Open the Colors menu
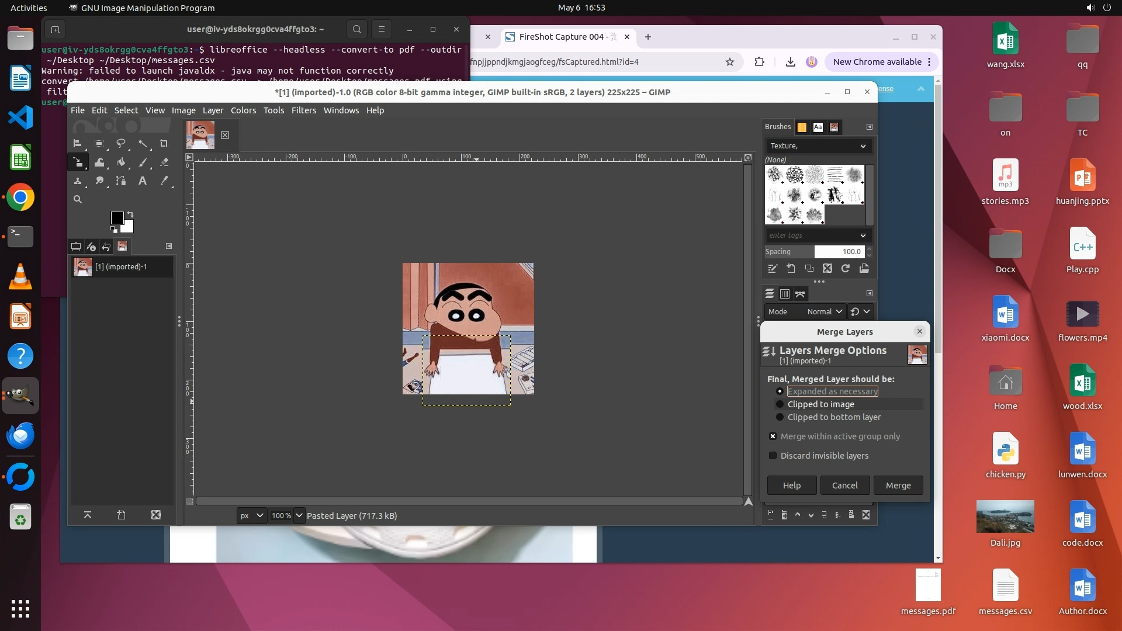This screenshot has width=1122, height=631. 243,110
